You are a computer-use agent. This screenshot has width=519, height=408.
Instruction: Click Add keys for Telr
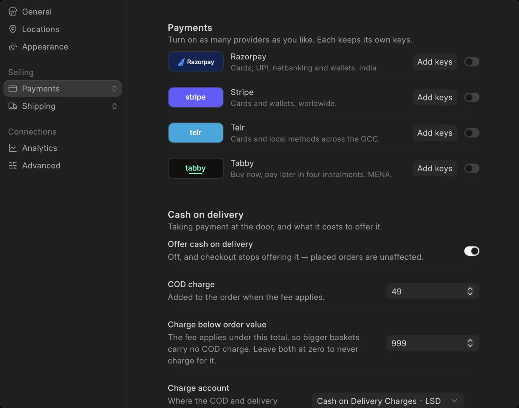click(x=435, y=133)
